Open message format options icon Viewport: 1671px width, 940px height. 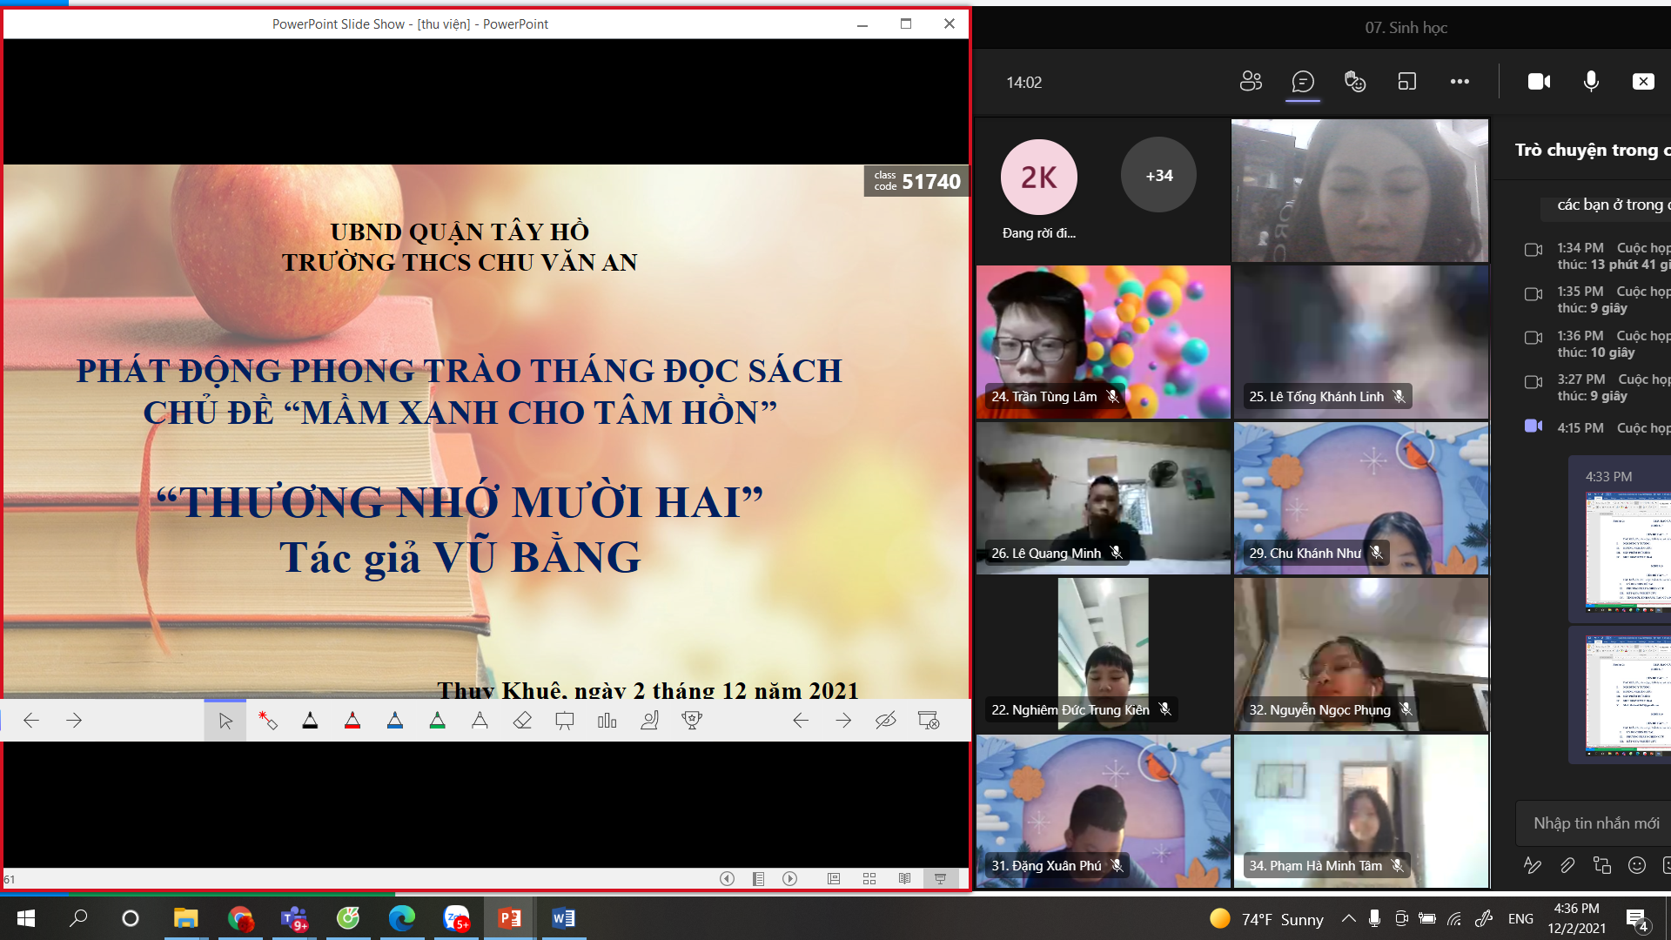click(x=1533, y=865)
